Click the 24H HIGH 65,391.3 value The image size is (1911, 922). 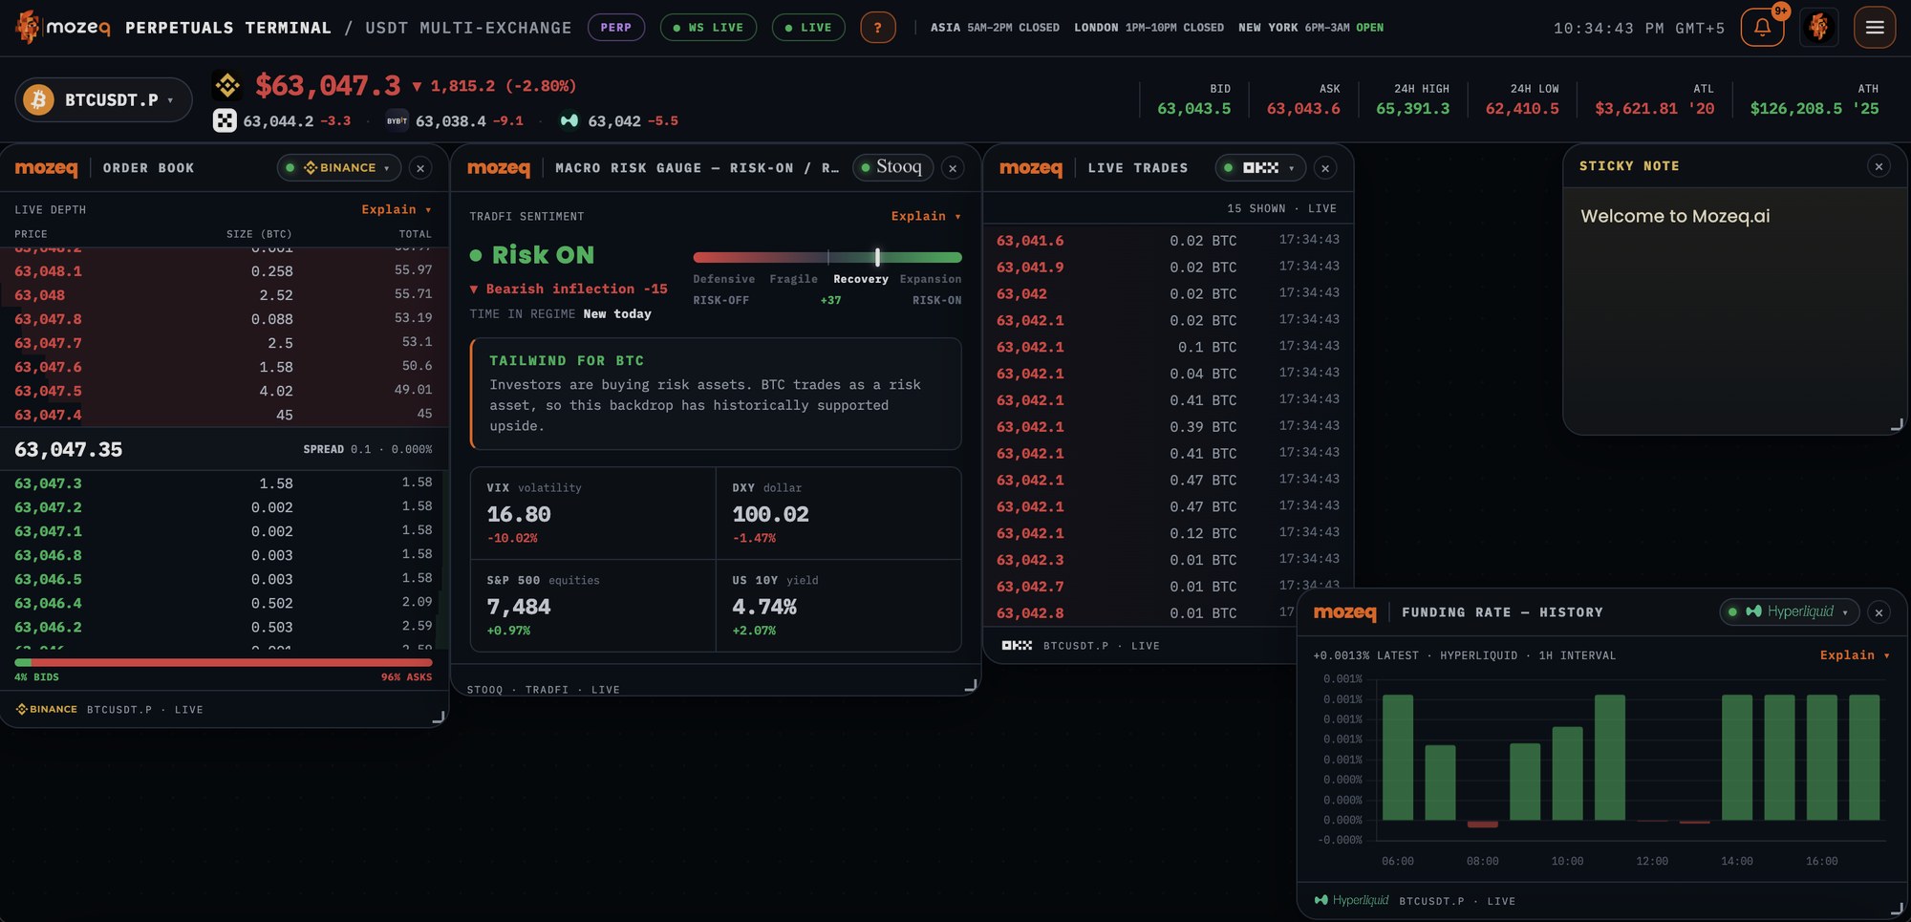click(1412, 108)
